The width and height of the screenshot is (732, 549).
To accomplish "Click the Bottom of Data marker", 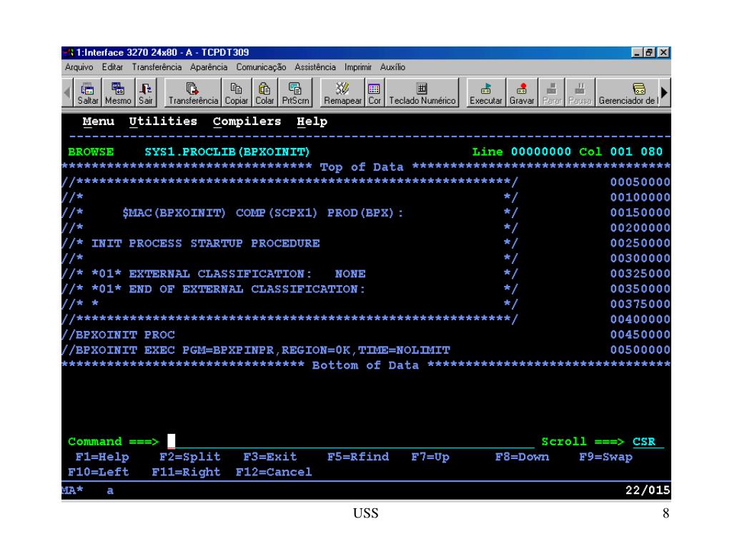I will point(365,365).
